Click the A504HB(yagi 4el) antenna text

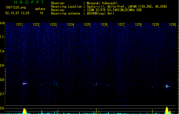point(100,13)
